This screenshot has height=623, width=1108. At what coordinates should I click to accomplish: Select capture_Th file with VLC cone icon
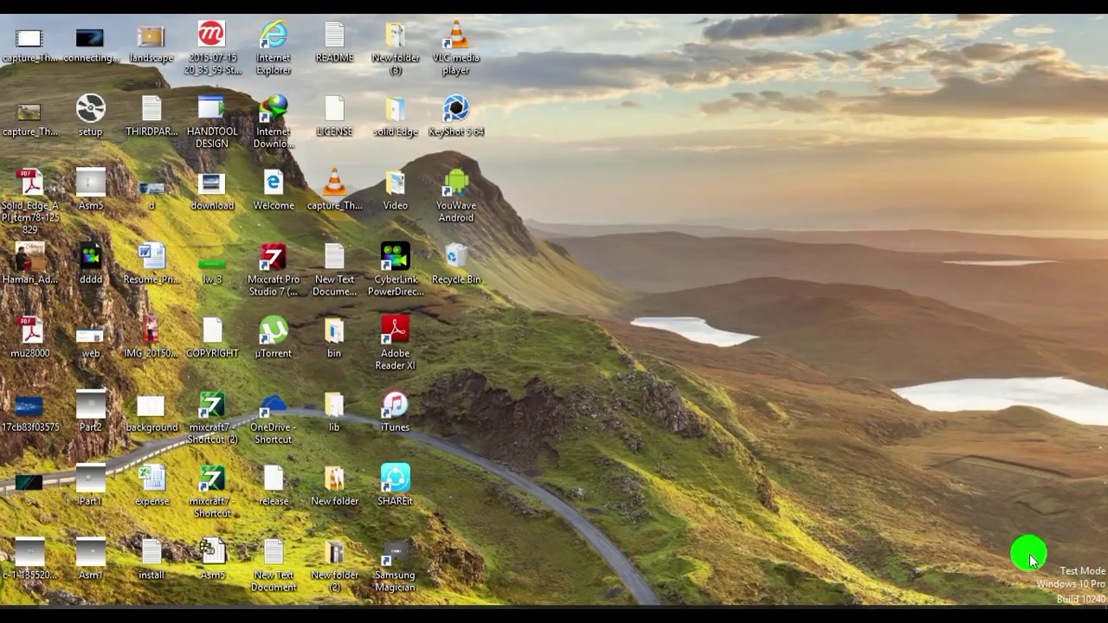click(x=334, y=190)
